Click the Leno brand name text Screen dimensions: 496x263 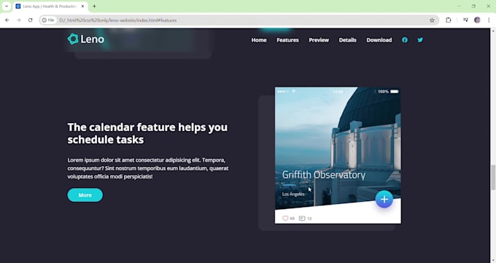point(93,39)
